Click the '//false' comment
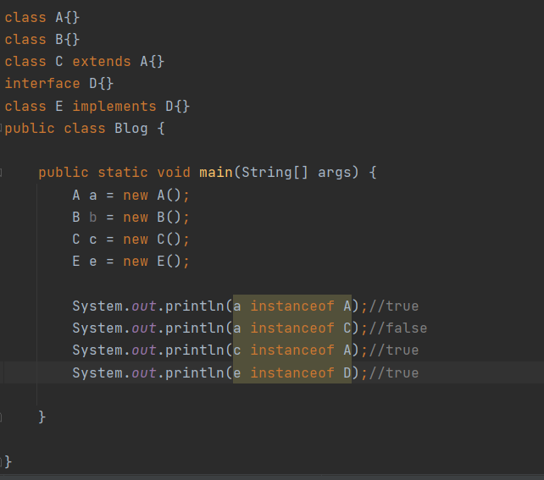Viewport: 544px width, 480px height. click(398, 328)
